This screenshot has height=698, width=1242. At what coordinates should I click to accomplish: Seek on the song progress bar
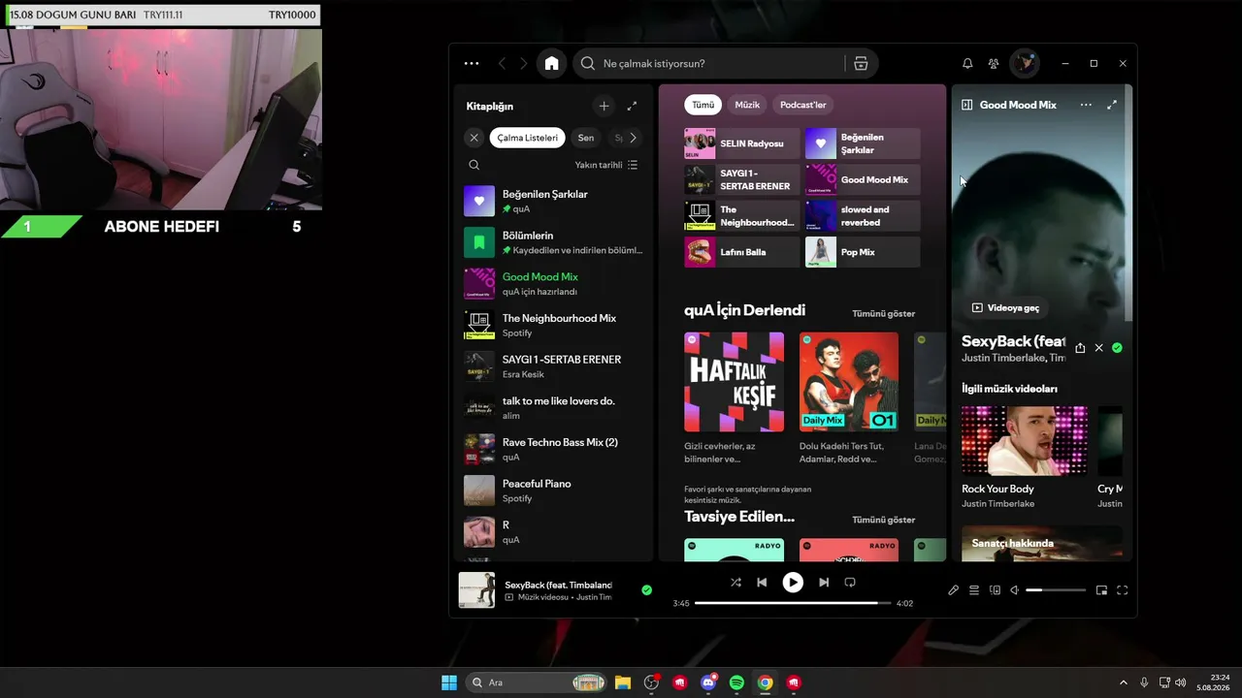[793, 603]
